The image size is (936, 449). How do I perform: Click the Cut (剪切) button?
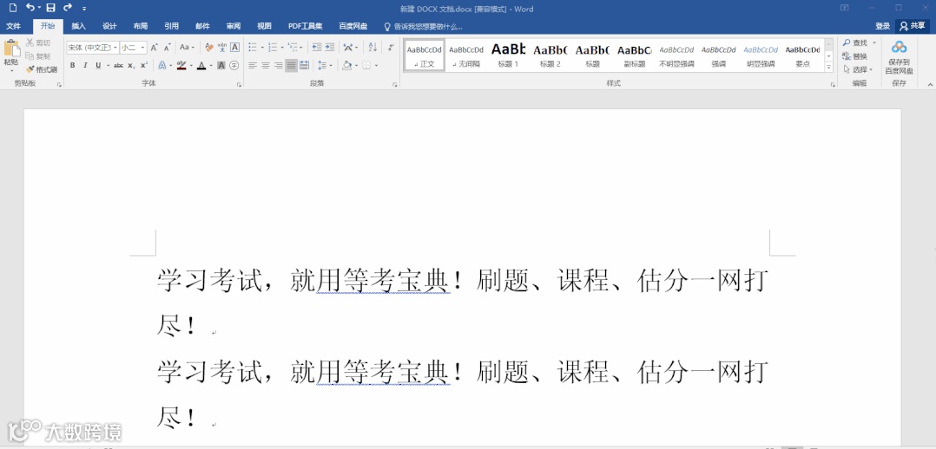[38, 43]
